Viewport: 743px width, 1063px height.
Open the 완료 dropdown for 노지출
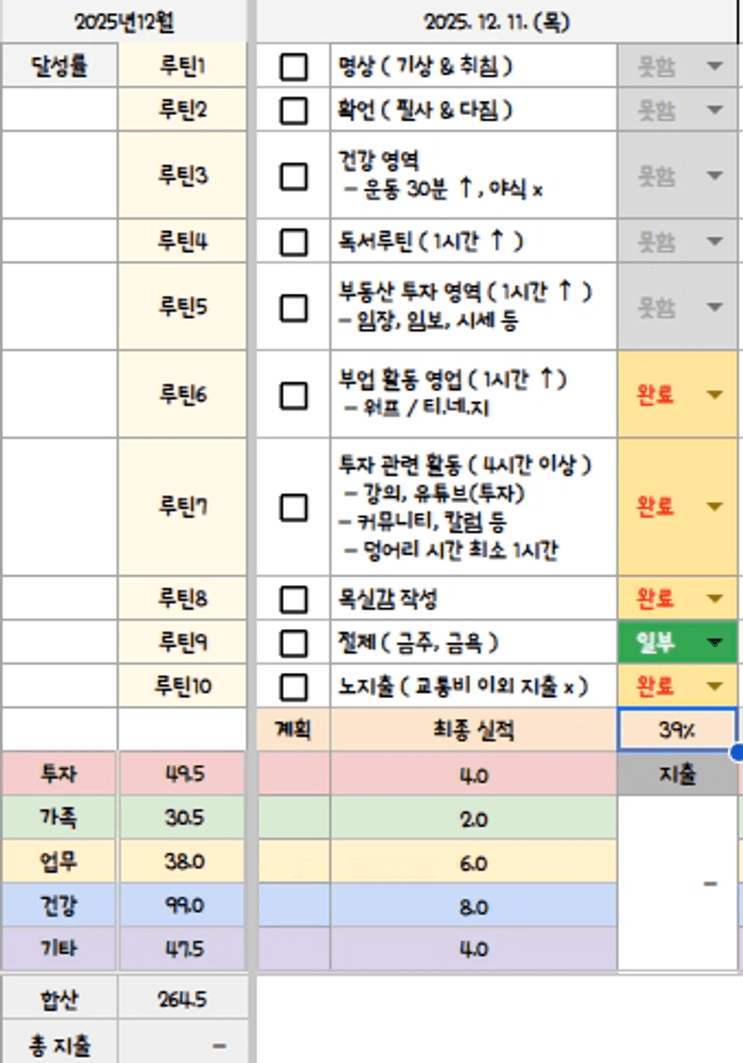[715, 687]
